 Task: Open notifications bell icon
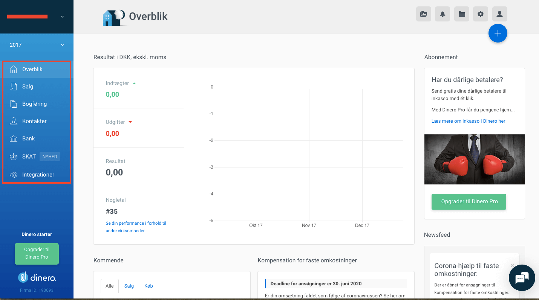coord(443,14)
